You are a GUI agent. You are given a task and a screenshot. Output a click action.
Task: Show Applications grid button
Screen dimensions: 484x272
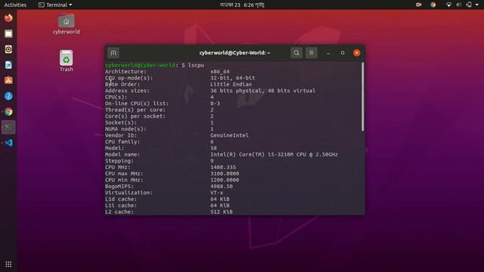(8, 264)
